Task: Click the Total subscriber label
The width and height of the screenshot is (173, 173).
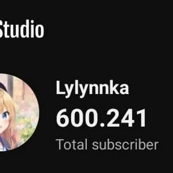Action: pos(107,145)
